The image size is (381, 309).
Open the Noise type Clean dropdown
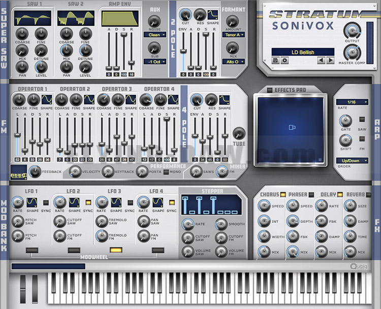point(155,35)
